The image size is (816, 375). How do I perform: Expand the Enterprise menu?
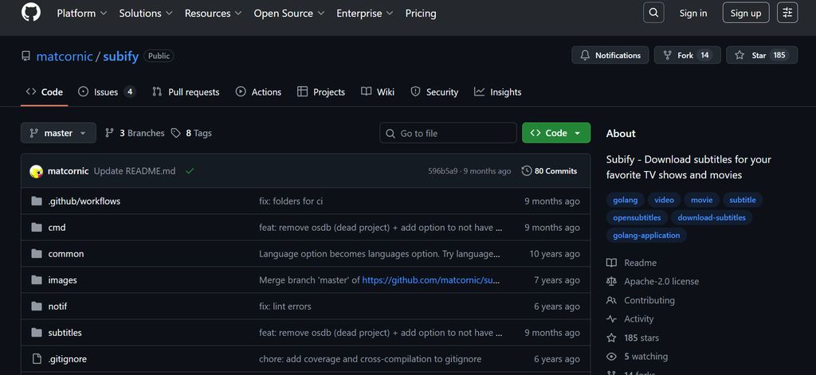pos(365,14)
